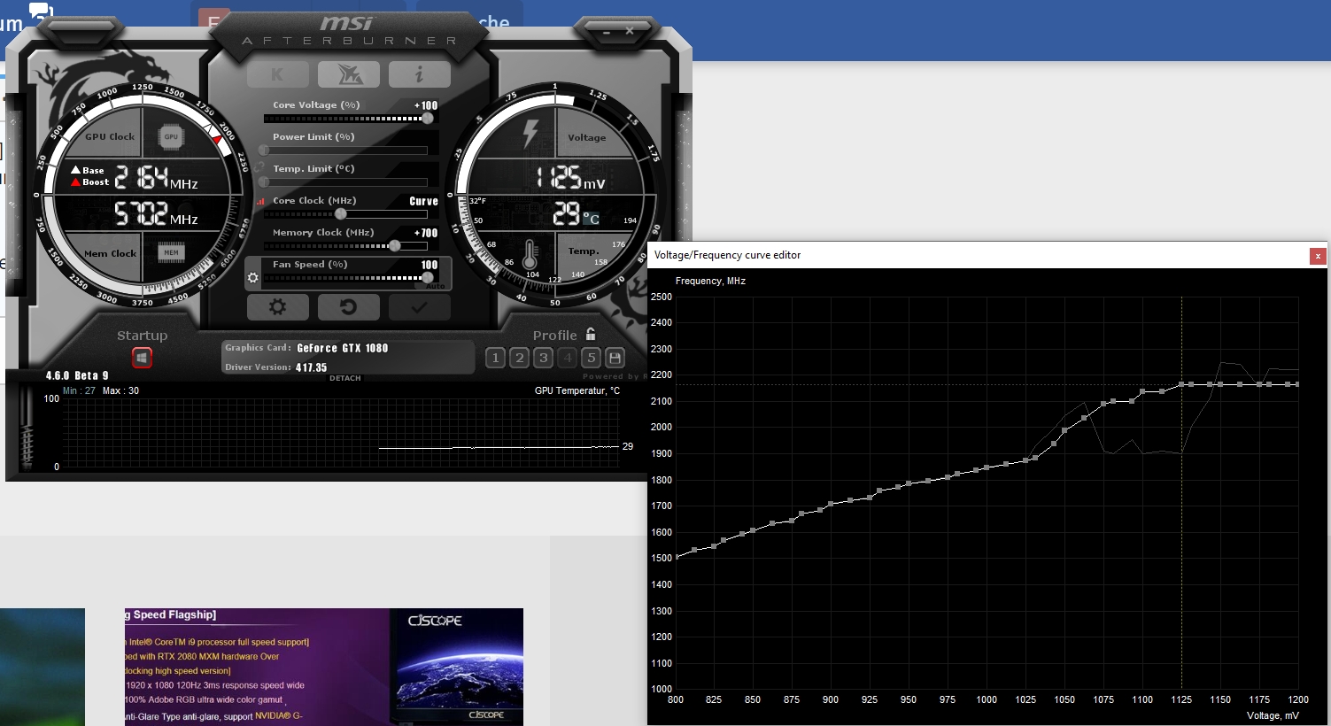Load profile slot 2
This screenshot has width=1331, height=726.
point(520,358)
